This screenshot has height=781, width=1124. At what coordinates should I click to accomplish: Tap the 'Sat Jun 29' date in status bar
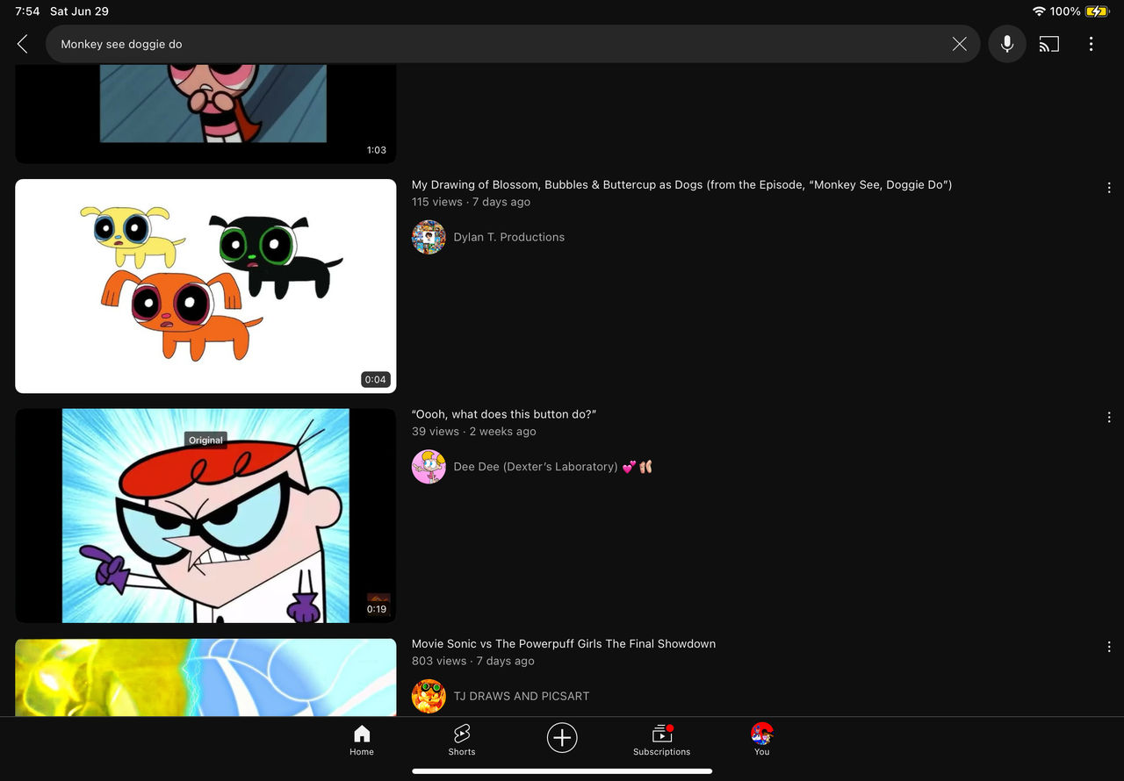tap(80, 11)
